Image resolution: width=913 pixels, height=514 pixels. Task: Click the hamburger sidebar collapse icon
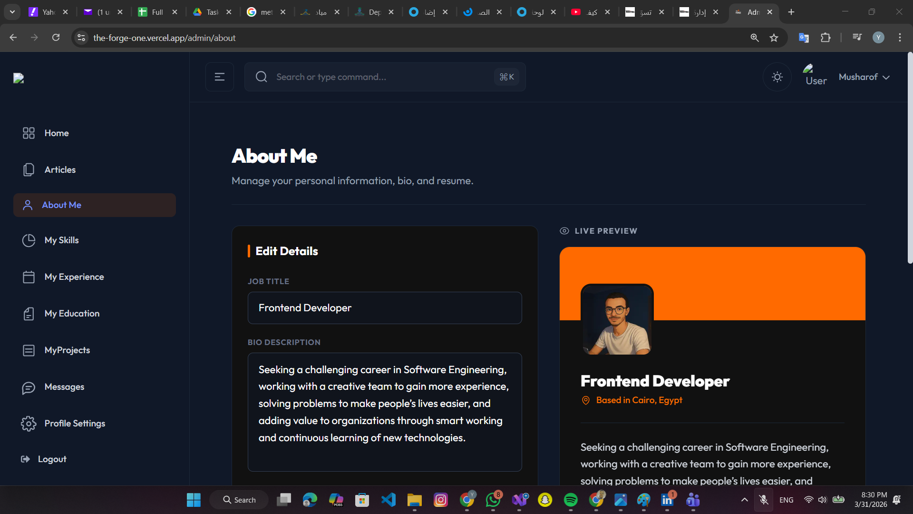coord(219,77)
